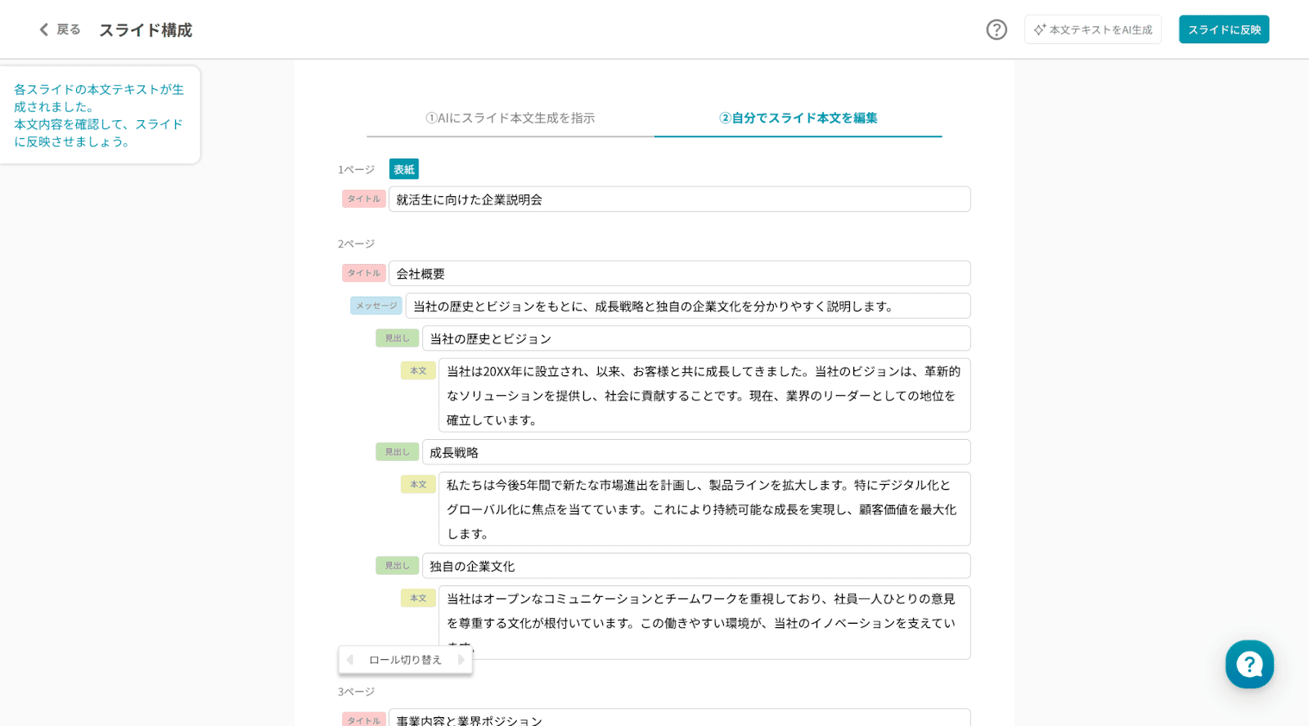Click the right arrow of role switcher
Image resolution: width=1309 pixels, height=726 pixels.
tap(461, 660)
